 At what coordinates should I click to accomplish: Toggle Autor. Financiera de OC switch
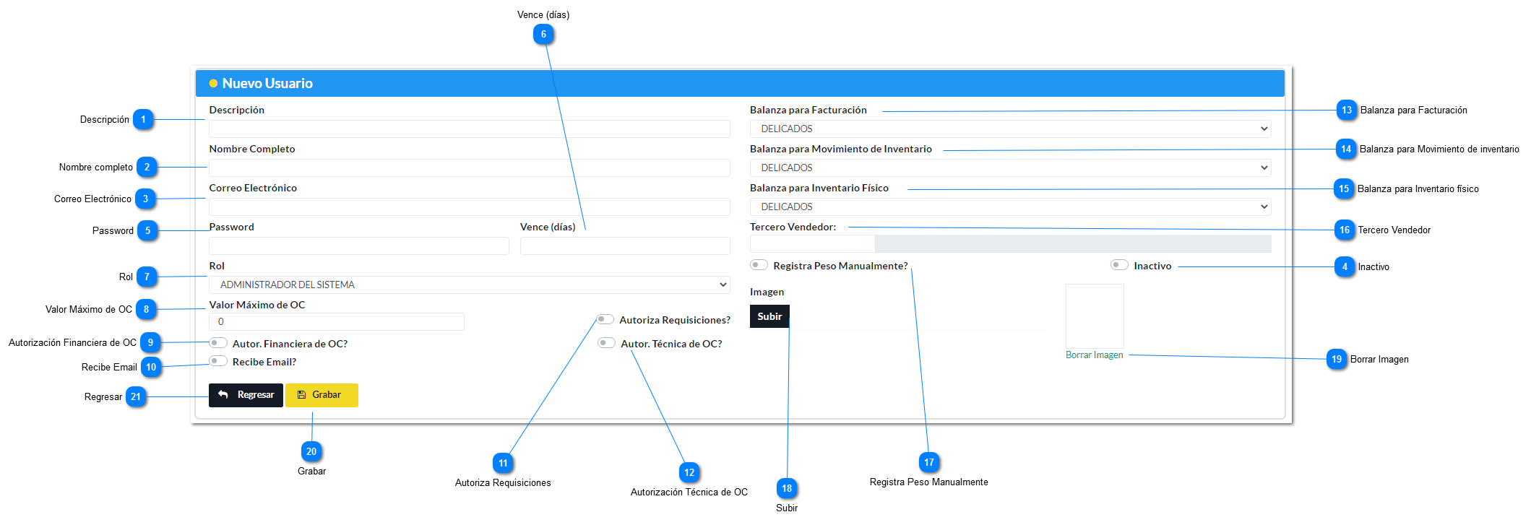pyautogui.click(x=218, y=343)
